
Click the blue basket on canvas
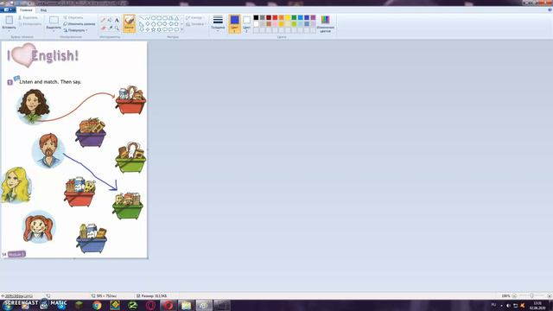(x=92, y=238)
